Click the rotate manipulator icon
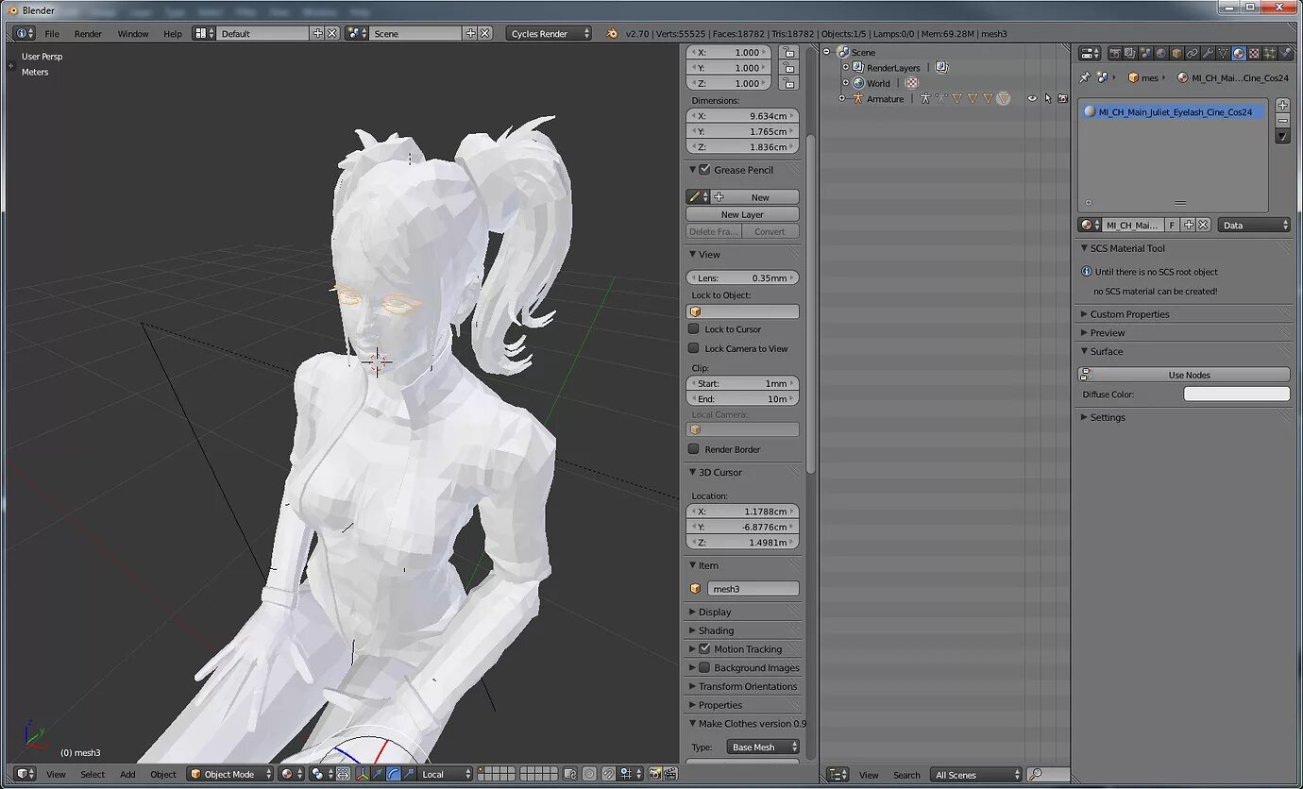1303x789 pixels. 394,774
